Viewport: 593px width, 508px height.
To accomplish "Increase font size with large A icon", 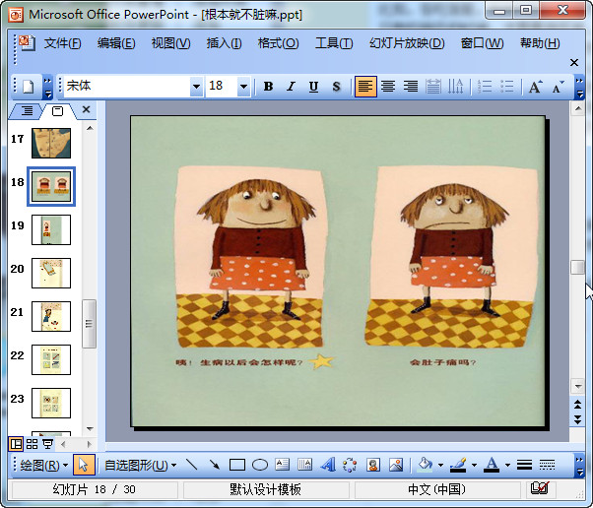I will pyautogui.click(x=535, y=87).
